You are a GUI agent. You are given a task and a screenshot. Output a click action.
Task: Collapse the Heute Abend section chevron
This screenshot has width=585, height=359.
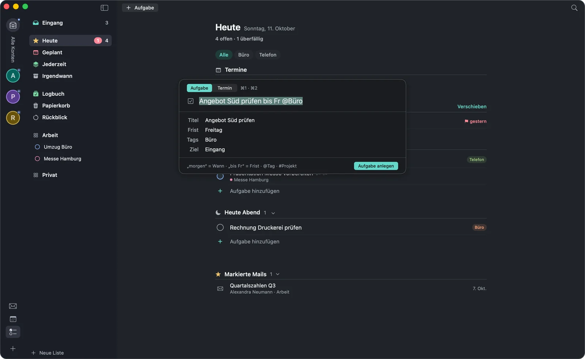click(x=273, y=213)
